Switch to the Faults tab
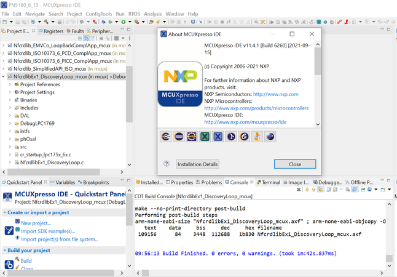Image resolution: width=397 pixels, height=277 pixels. 75,31
